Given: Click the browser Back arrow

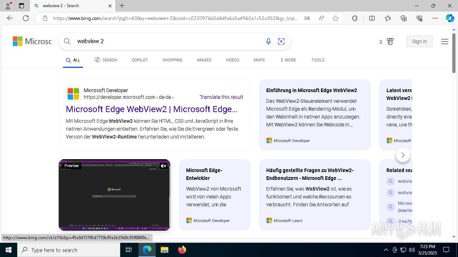Looking at the screenshot, I should [x=10, y=18].
